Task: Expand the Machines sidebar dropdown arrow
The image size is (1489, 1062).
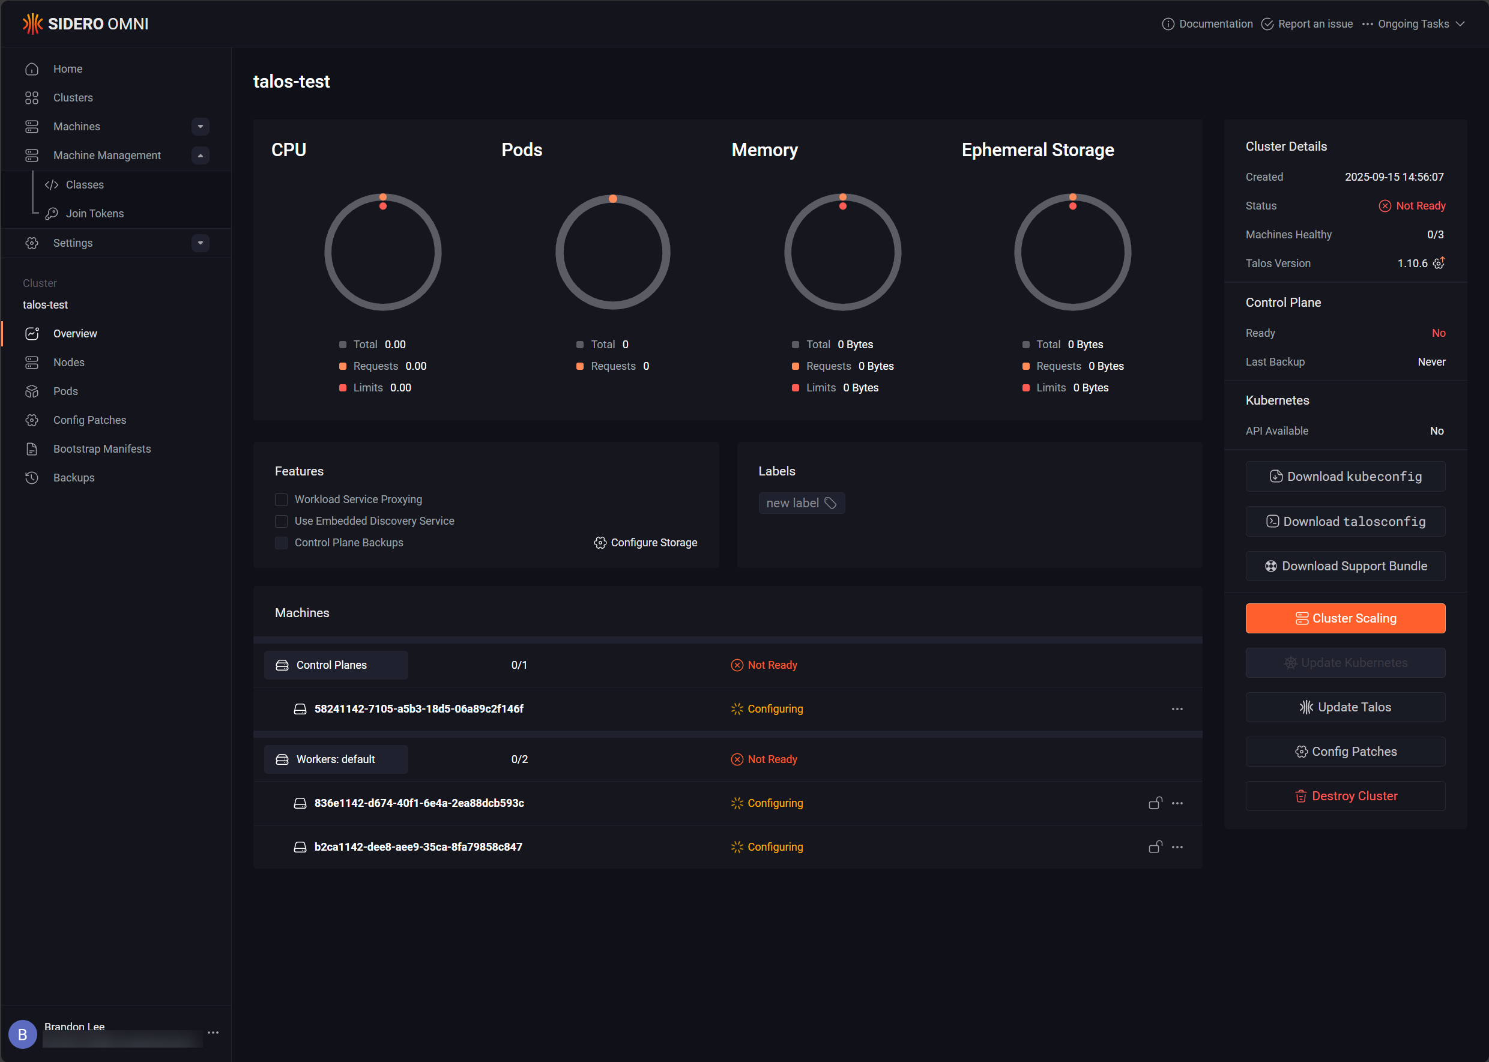Action: (x=200, y=126)
